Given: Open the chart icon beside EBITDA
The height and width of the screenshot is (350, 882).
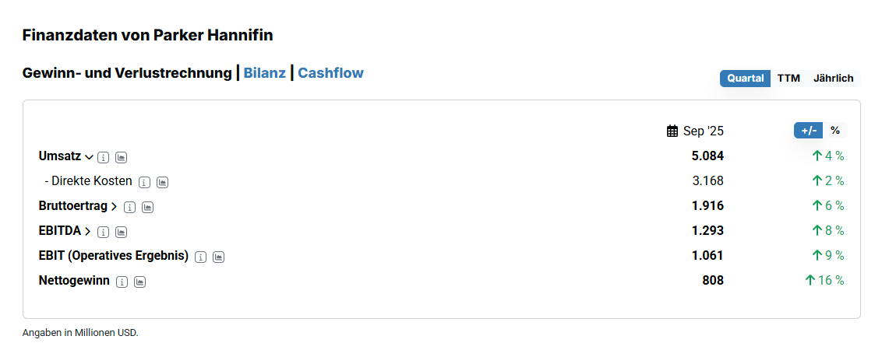Looking at the screenshot, I should [x=121, y=232].
